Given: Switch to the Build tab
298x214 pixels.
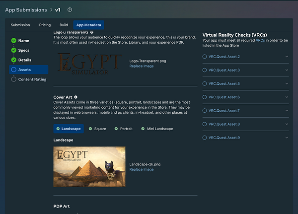Looking at the screenshot, I should pyautogui.click(x=64, y=25).
